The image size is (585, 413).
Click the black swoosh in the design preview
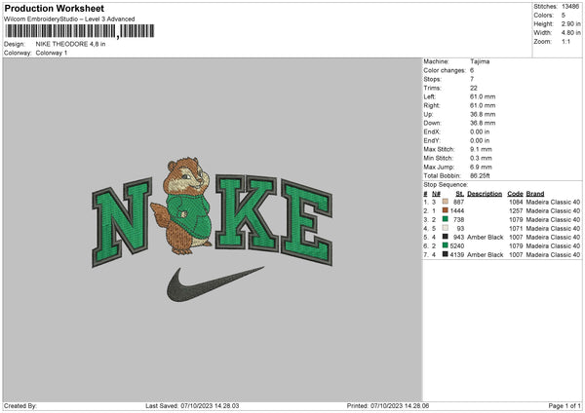(x=215, y=283)
